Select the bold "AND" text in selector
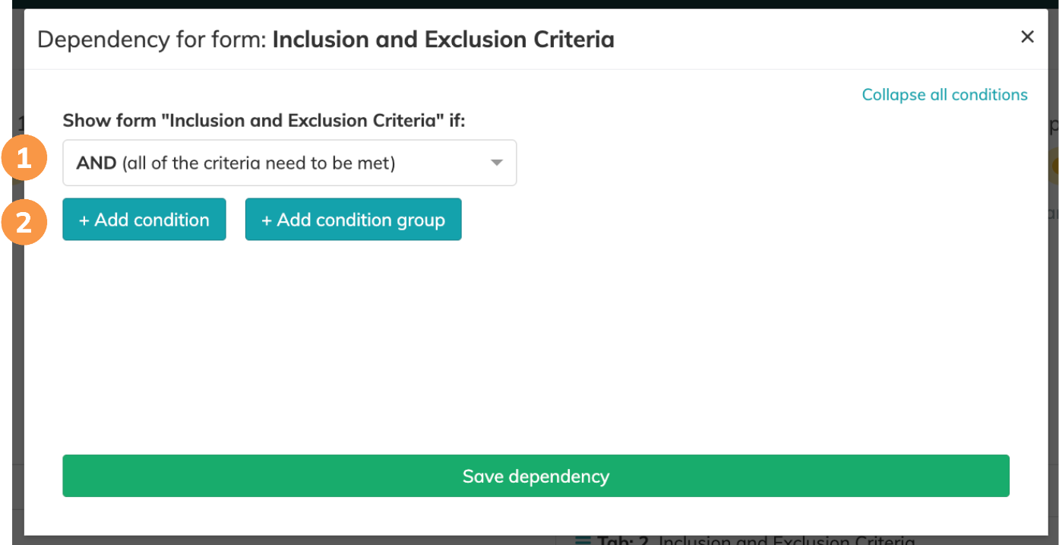 96,163
